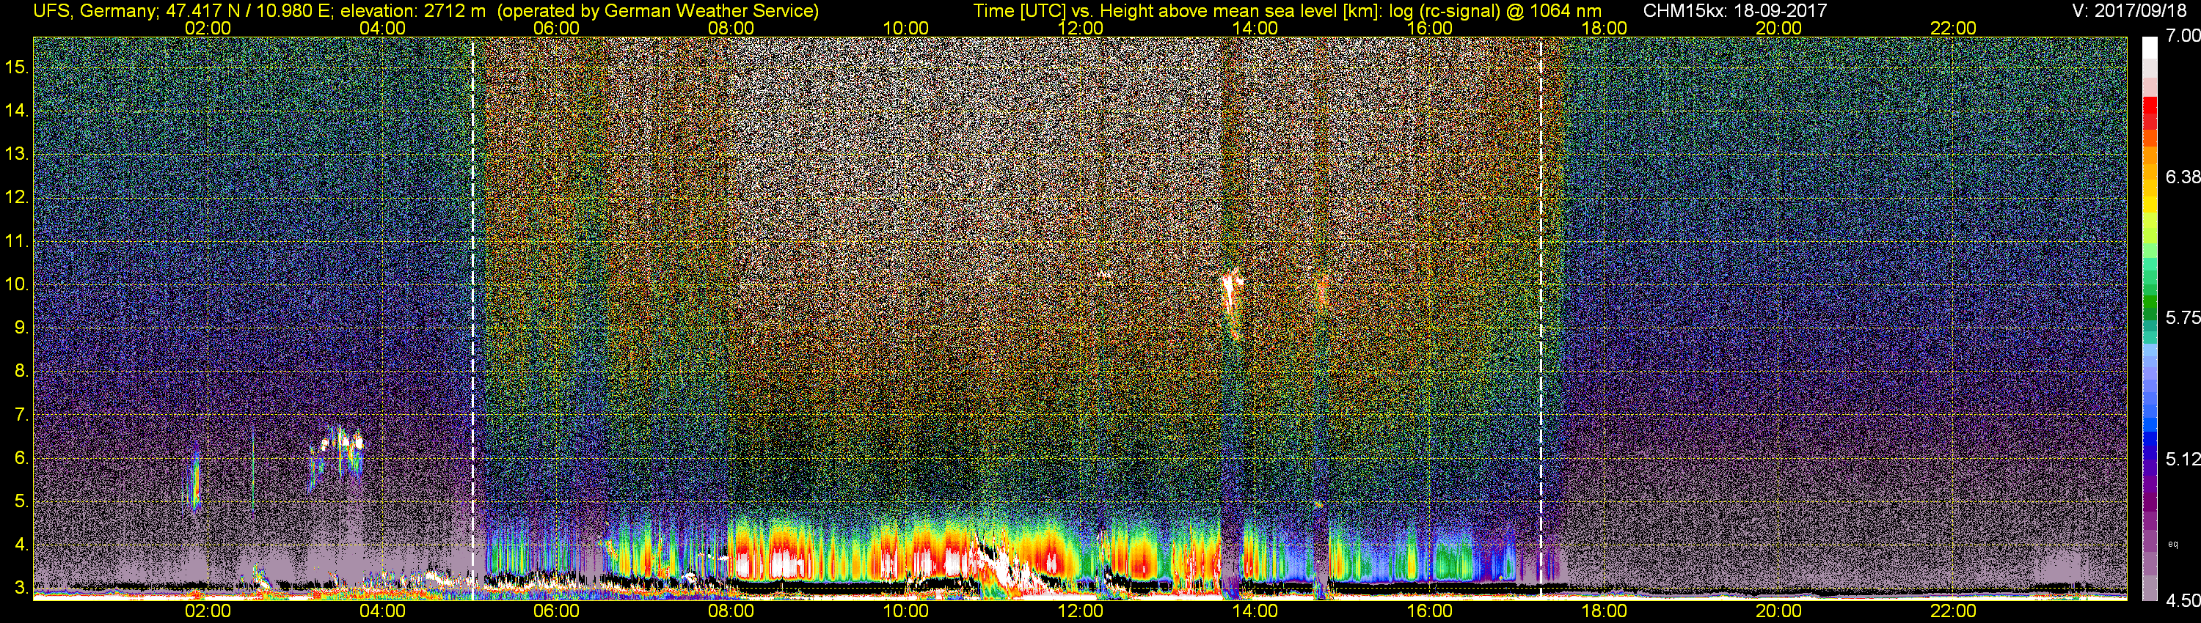Viewport: 2201px width, 623px height.
Task: Click '16:00' on the bottom time axis
Action: [1429, 611]
